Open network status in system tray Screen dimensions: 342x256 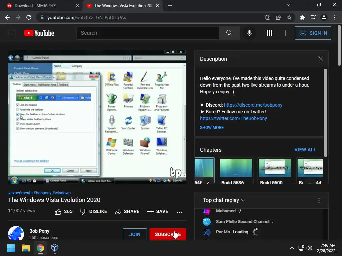pos(301,248)
